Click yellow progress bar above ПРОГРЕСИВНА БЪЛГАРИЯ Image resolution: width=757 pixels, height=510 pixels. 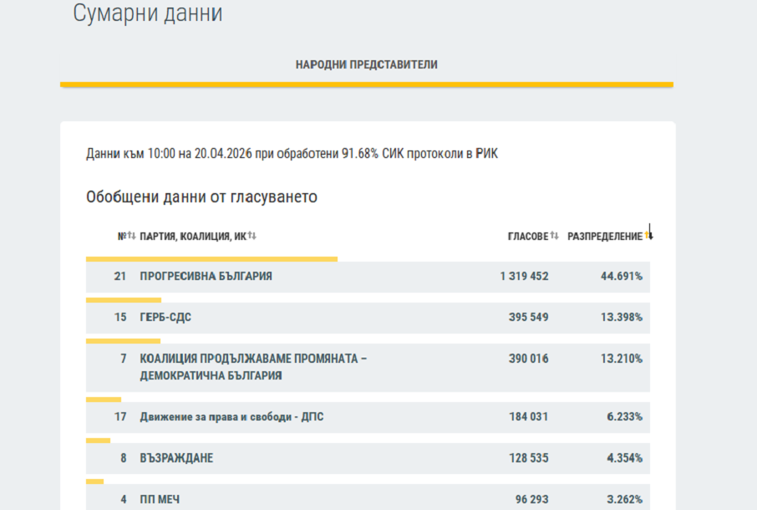point(211,259)
